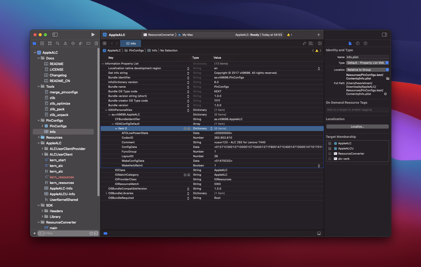
Task: Jump to next issue arrow
Action: click(x=320, y=51)
